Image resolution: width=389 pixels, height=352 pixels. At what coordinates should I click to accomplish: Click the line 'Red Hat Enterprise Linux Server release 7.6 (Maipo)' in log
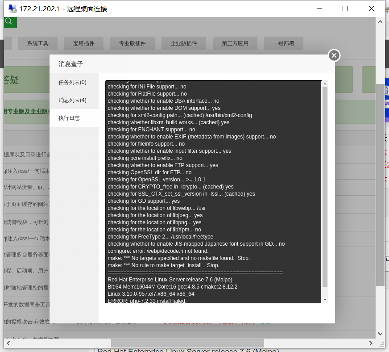pyautogui.click(x=170, y=280)
